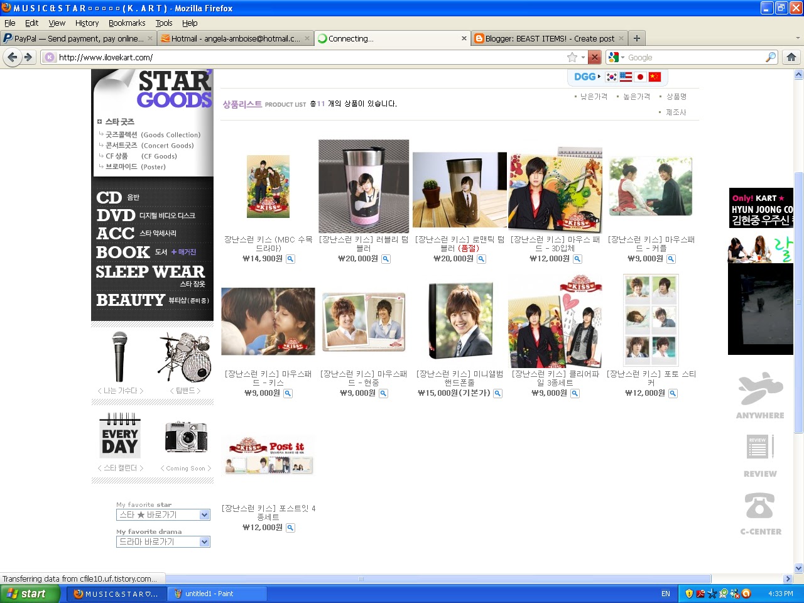Screen dimensions: 804x603
Task: Switch to the Blogger BEAST ITEMS tab
Action: point(550,38)
